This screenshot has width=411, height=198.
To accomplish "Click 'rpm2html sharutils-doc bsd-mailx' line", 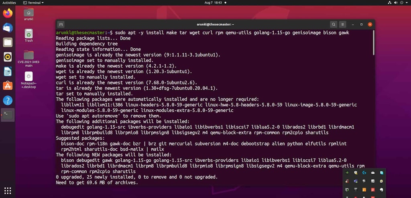I will [112, 149].
